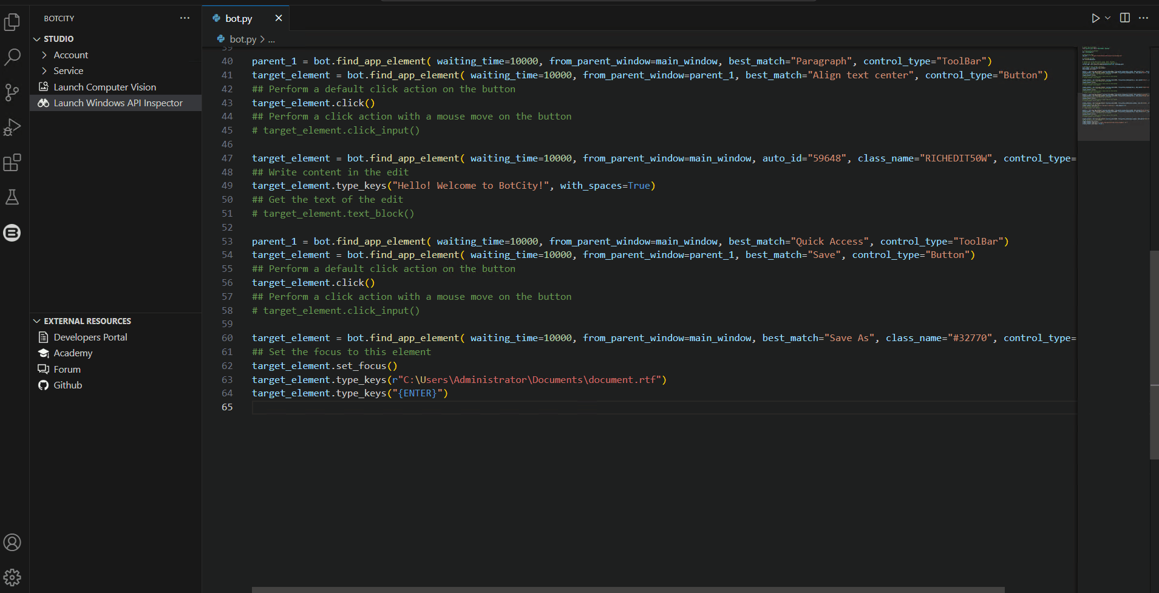
Task: Open the Run and Debug icon
Action: coord(12,127)
